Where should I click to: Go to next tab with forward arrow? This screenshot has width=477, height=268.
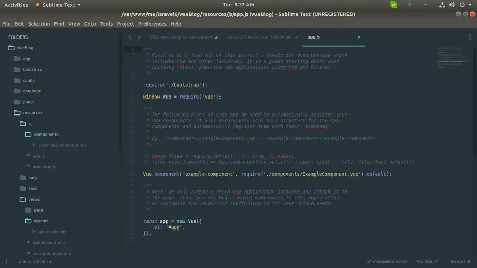pos(139,37)
